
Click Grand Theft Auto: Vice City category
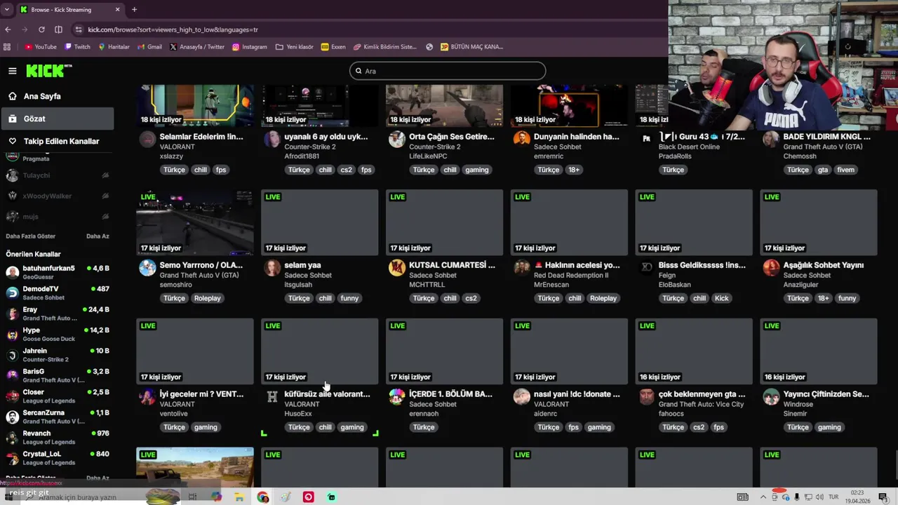pos(701,404)
